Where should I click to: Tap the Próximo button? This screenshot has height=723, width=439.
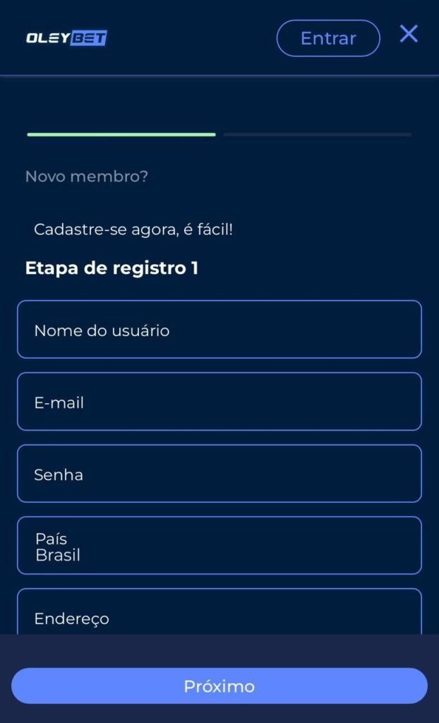click(x=220, y=686)
